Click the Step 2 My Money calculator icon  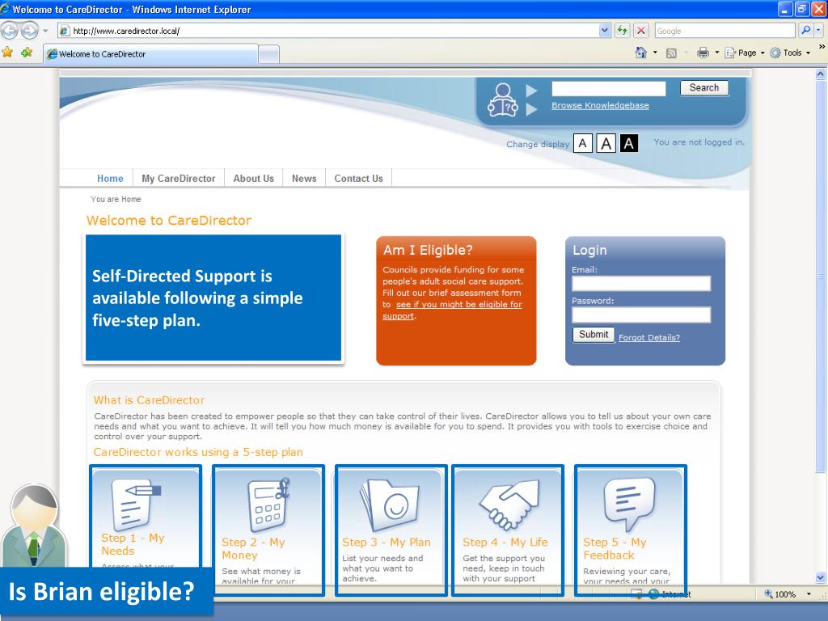tap(269, 505)
